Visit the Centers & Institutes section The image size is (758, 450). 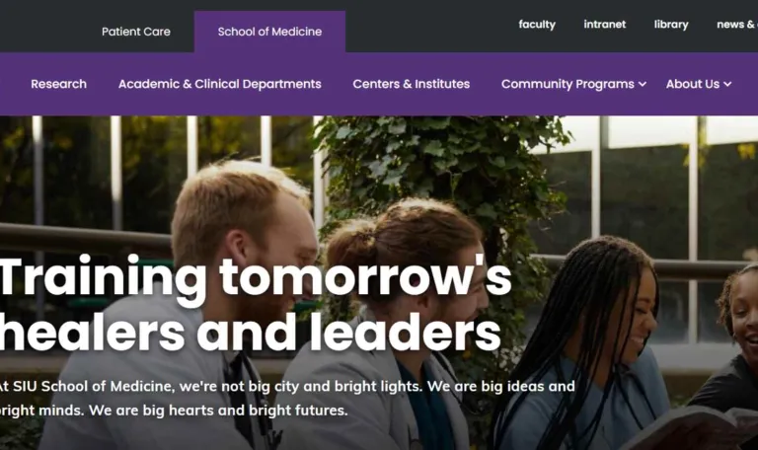(411, 84)
